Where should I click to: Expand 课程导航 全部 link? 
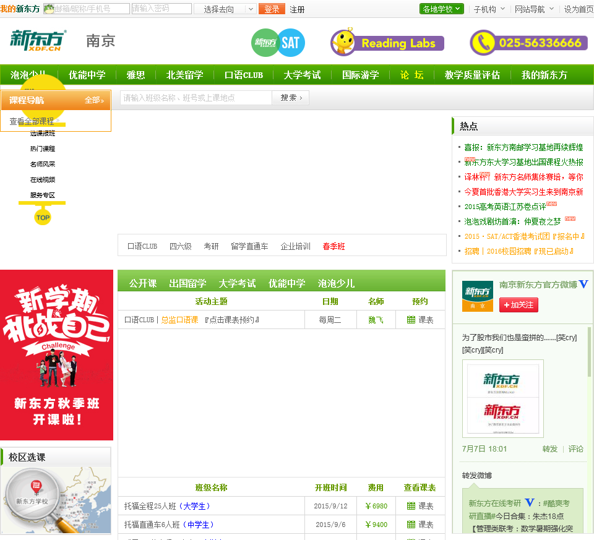[x=94, y=100]
